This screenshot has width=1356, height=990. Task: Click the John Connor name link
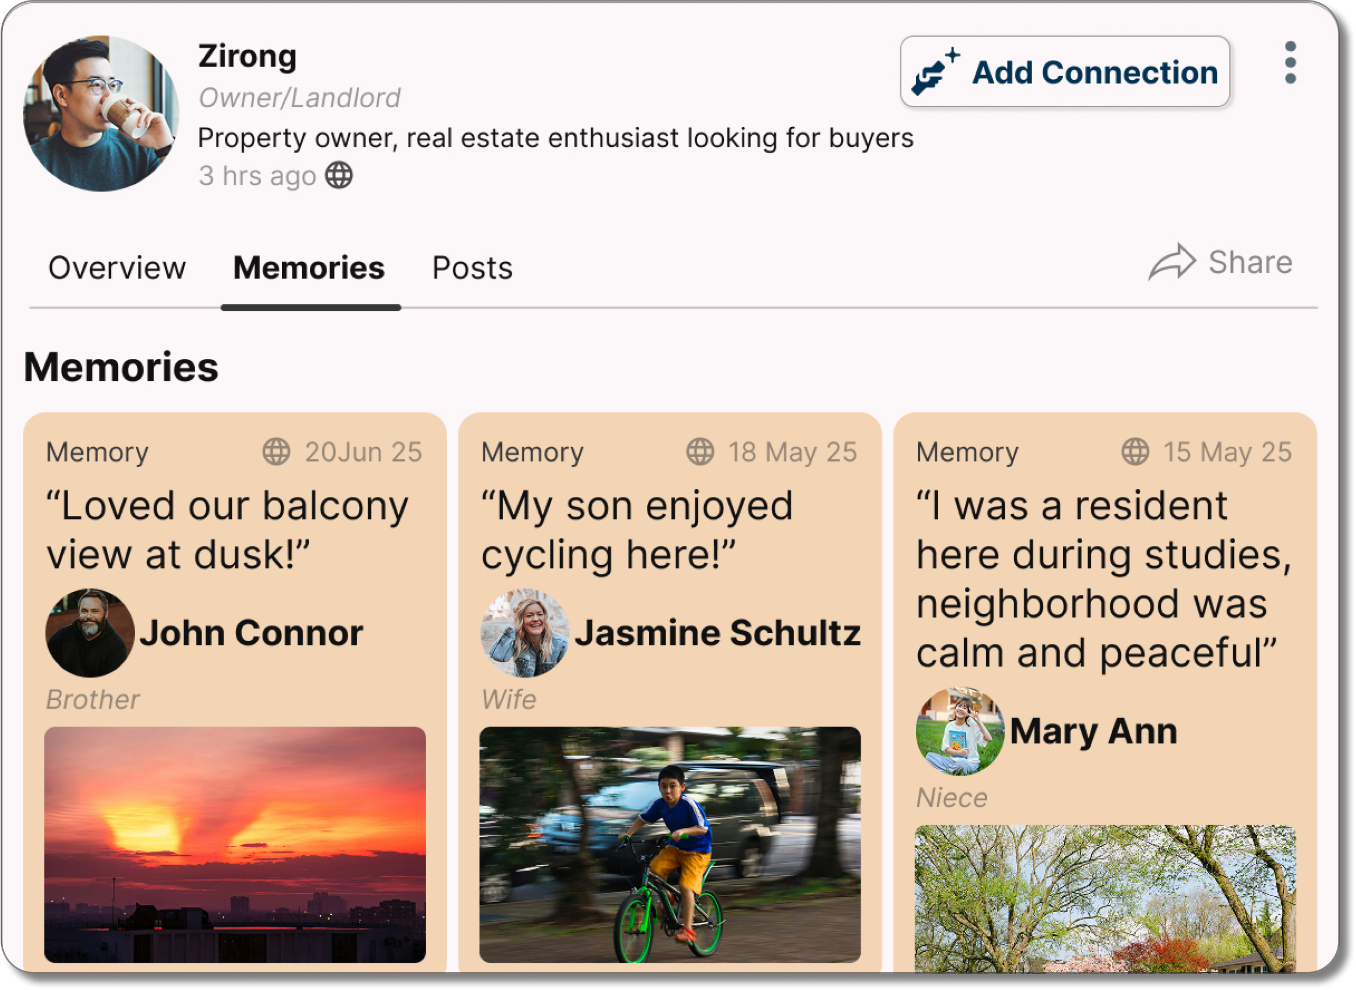(251, 633)
